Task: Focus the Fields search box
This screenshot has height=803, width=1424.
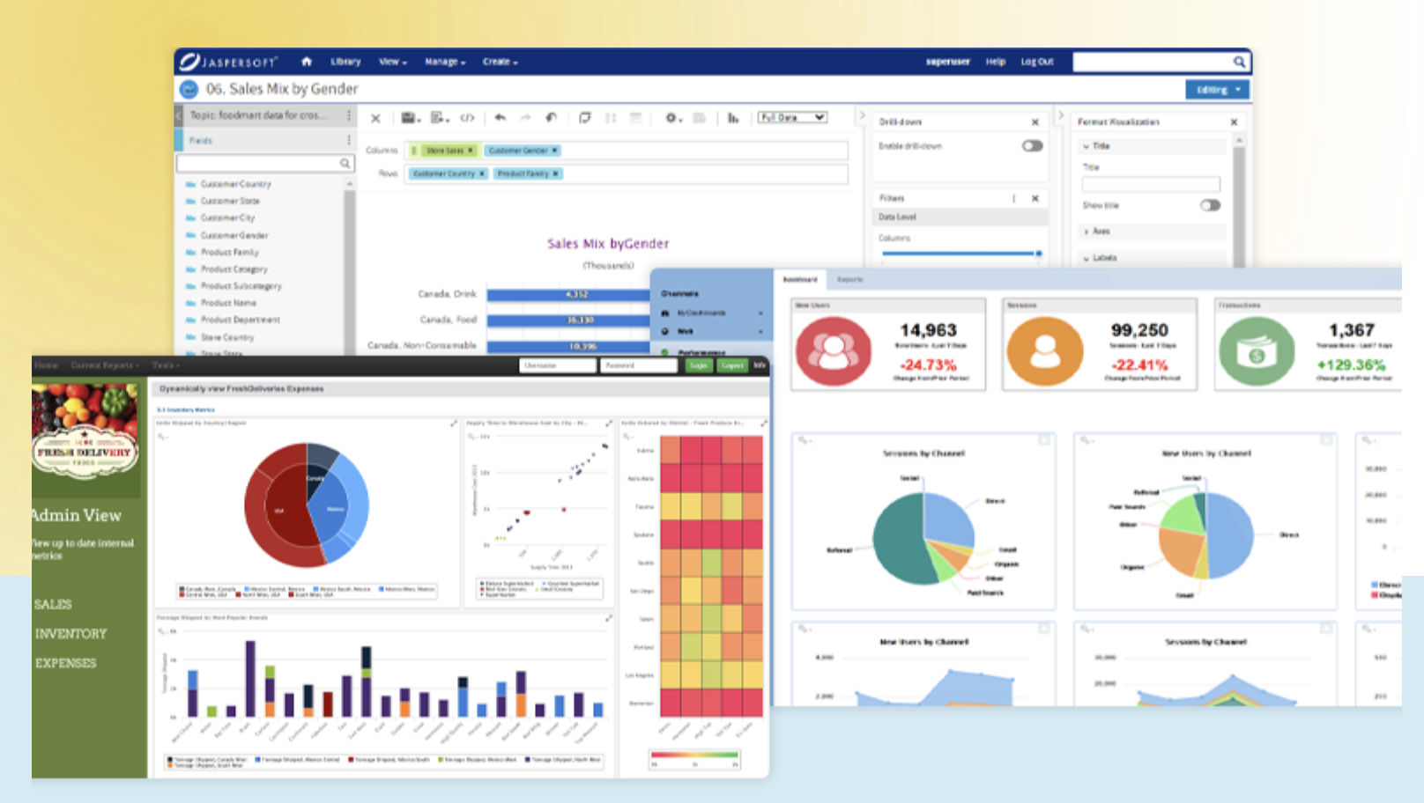Action: coord(264,164)
